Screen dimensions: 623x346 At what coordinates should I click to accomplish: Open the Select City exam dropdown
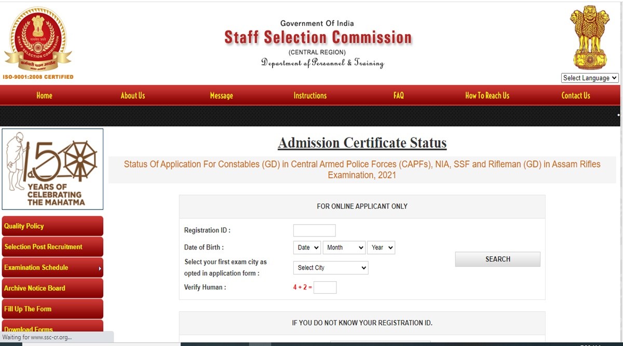tap(331, 268)
